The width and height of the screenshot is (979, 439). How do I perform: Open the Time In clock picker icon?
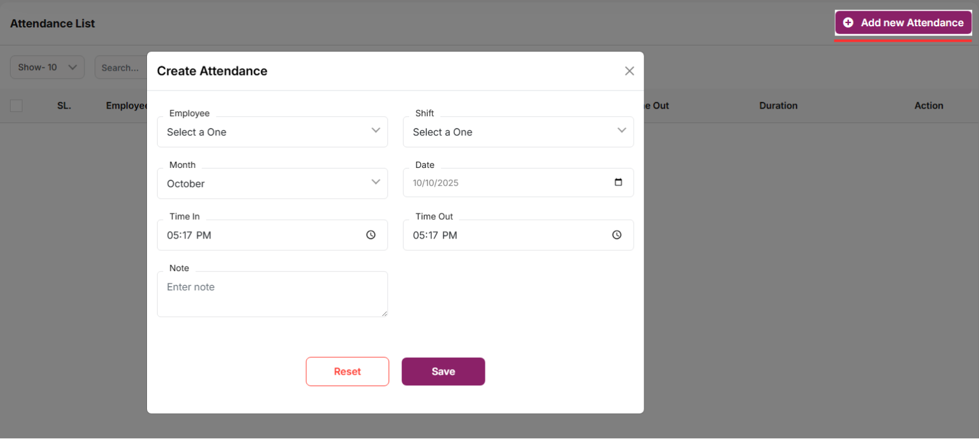(x=371, y=235)
